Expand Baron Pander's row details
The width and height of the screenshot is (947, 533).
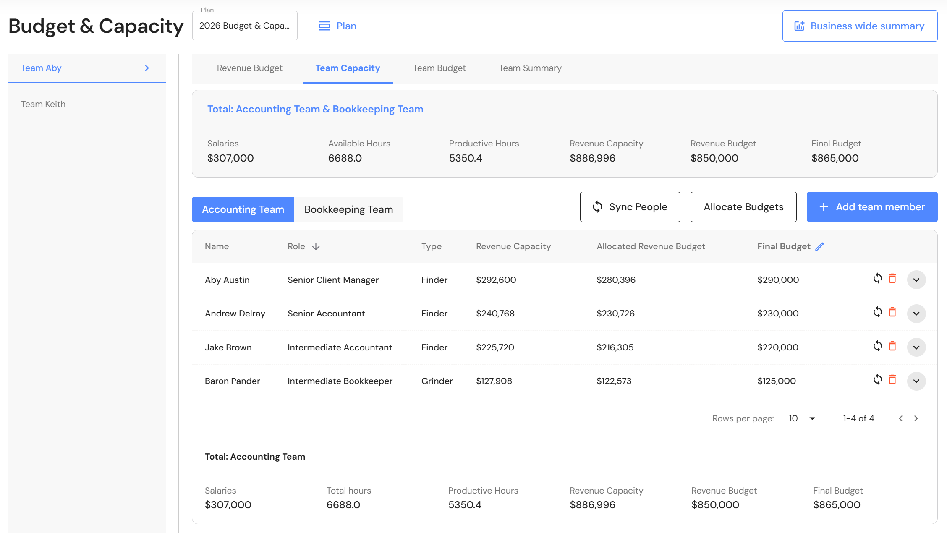tap(916, 381)
